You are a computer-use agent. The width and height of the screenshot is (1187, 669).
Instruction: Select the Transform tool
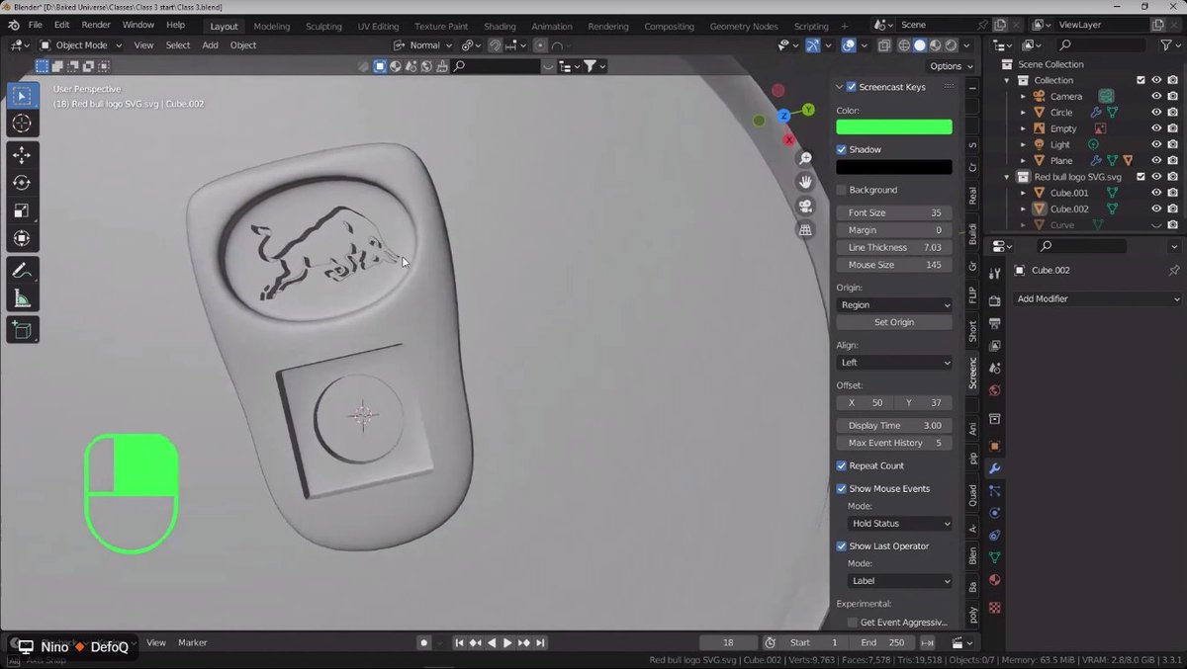(x=23, y=238)
